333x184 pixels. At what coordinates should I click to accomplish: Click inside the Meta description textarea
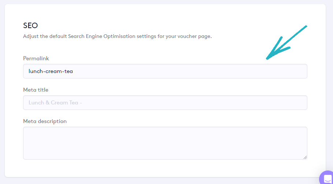tap(165, 143)
